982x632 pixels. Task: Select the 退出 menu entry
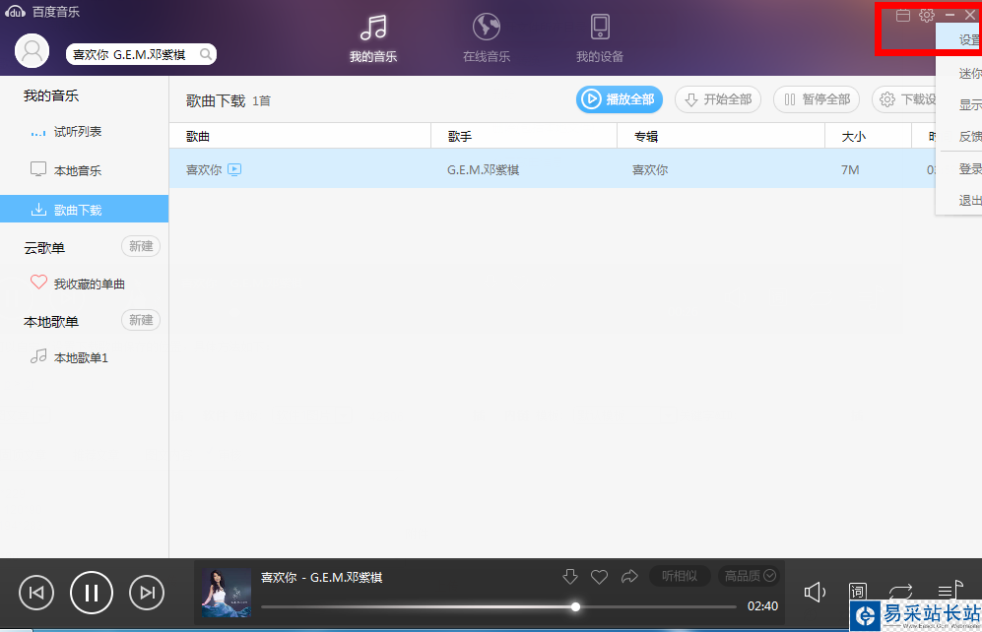(958, 200)
